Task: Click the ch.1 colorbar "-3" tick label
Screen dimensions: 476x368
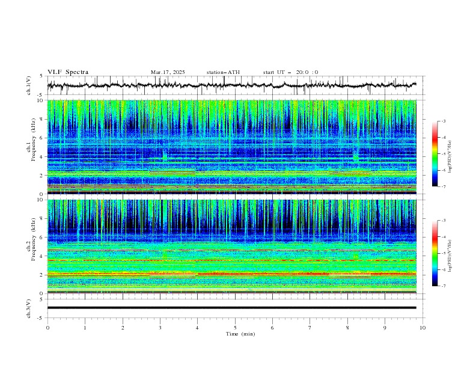Action: (443, 121)
